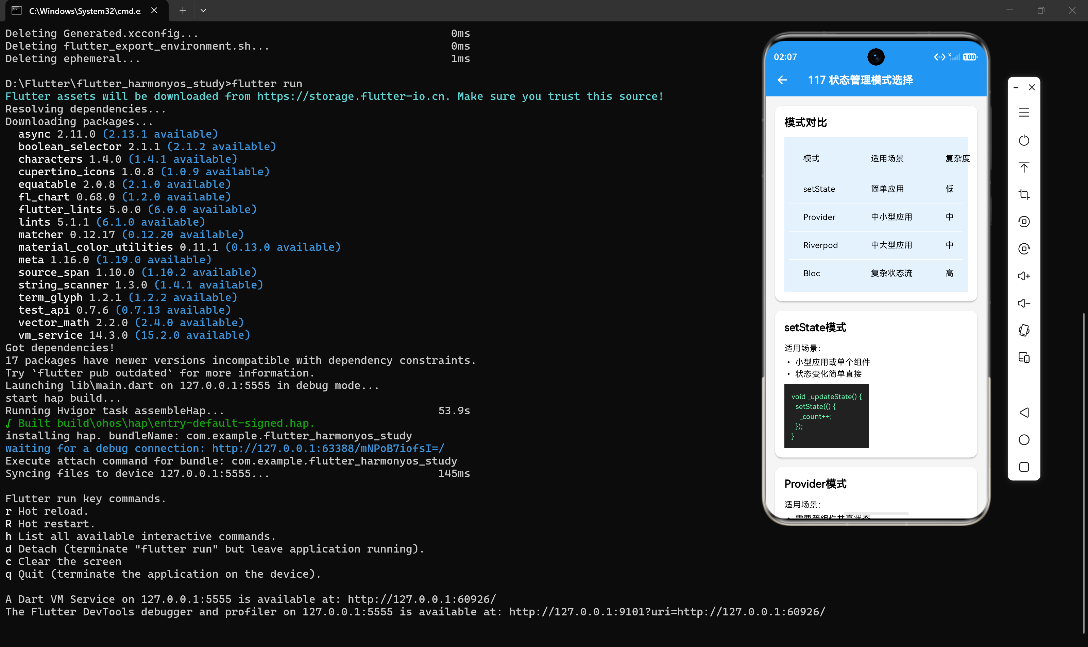
Task: Click the Provider模式 section heading
Action: tap(815, 484)
